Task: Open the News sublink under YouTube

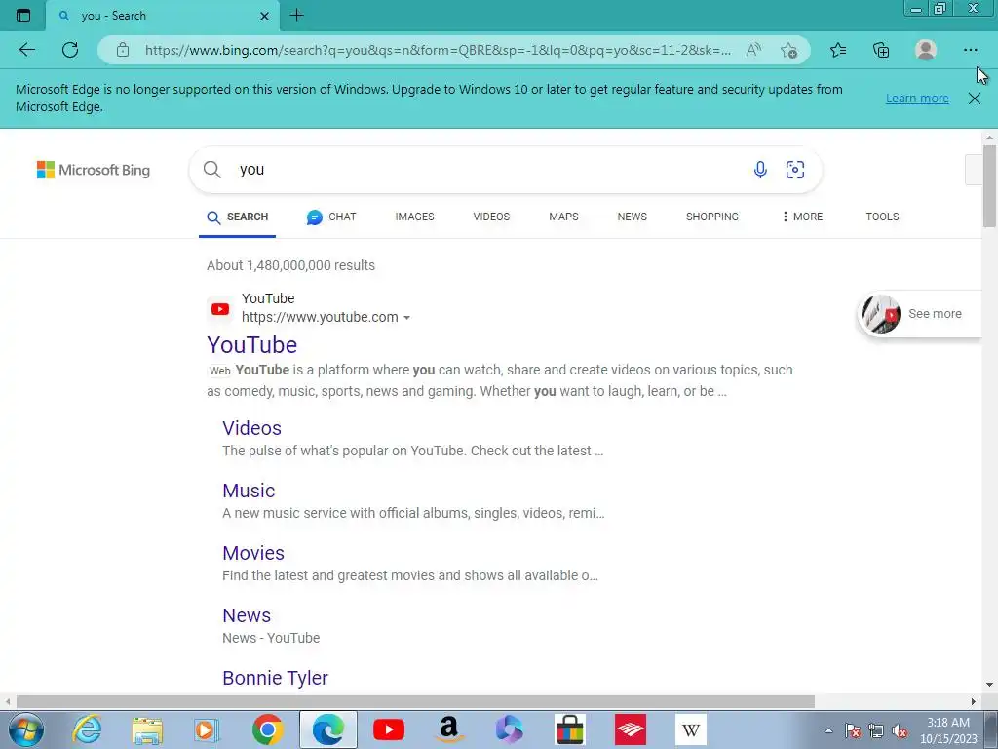Action: [247, 615]
